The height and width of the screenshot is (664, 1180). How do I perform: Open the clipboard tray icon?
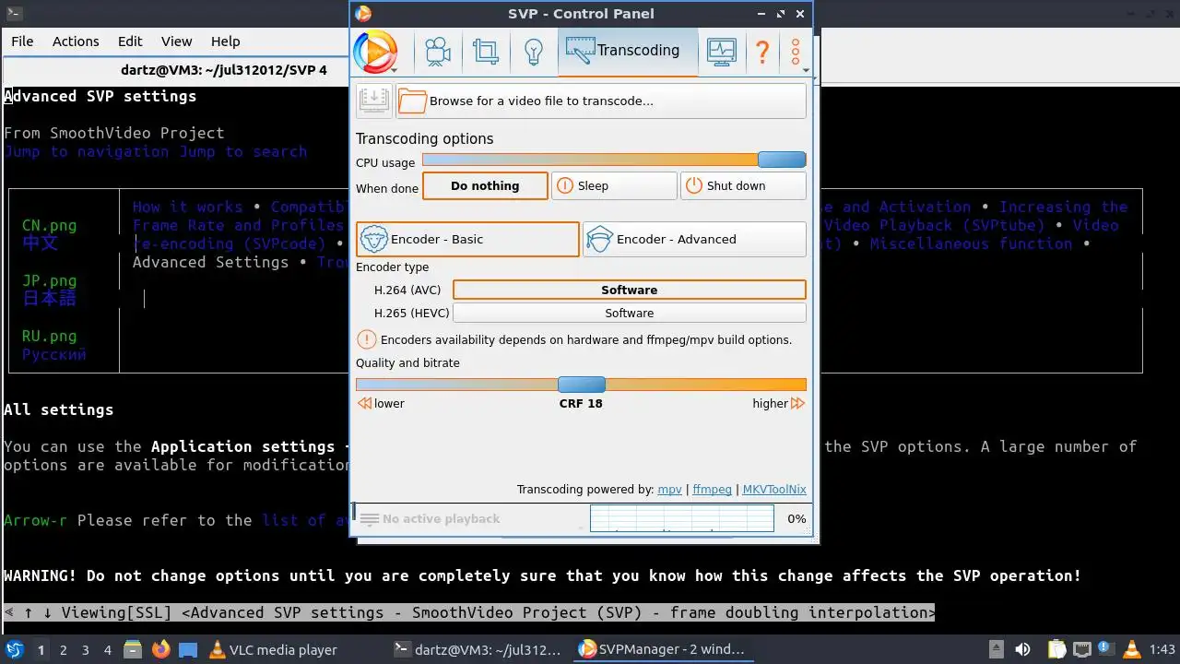(1056, 649)
